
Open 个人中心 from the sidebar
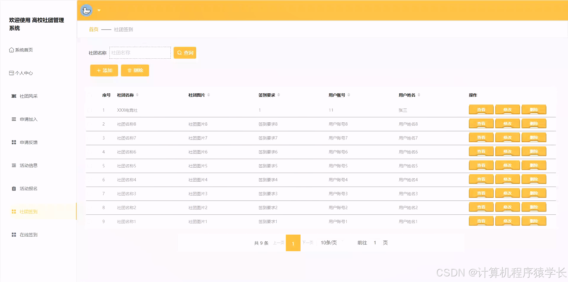[x=21, y=73]
